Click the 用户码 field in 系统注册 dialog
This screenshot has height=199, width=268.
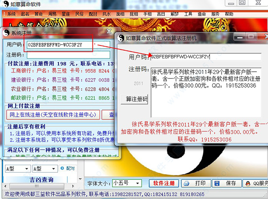68,45
